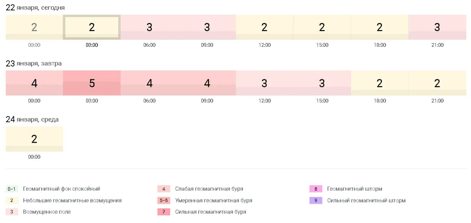
Task: Click the pink legend swatch labeled 3
Action: click(12, 212)
